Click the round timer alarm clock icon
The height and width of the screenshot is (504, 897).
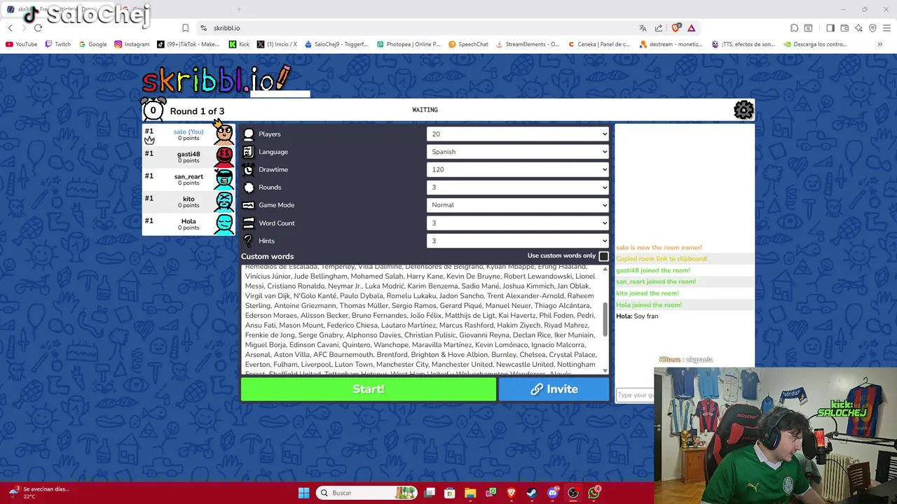click(153, 110)
